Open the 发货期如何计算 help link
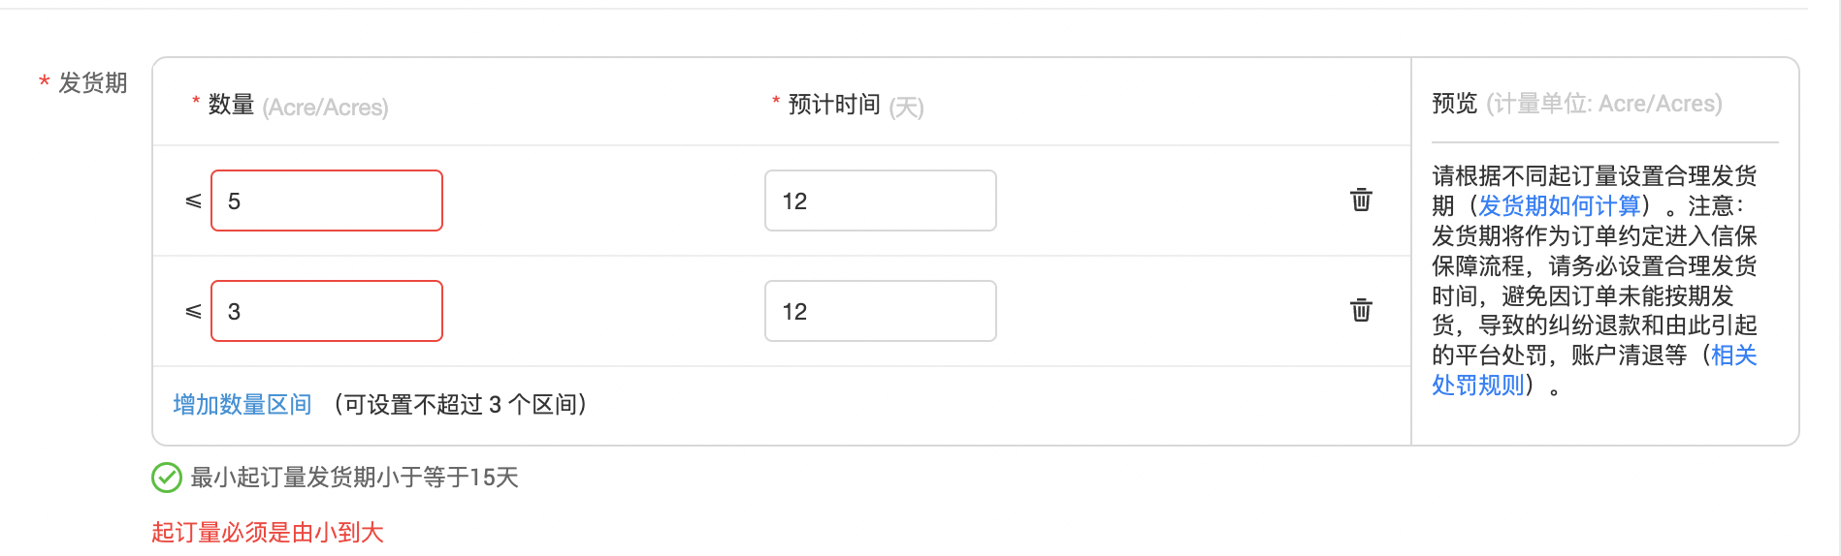Viewport: 1841px width, 556px height. coord(1560,205)
